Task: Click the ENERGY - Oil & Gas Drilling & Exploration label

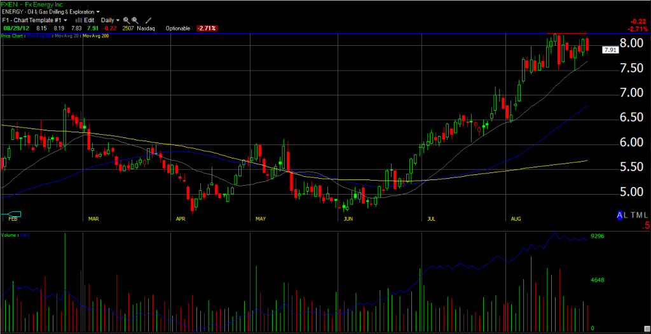Action: pyautogui.click(x=48, y=12)
